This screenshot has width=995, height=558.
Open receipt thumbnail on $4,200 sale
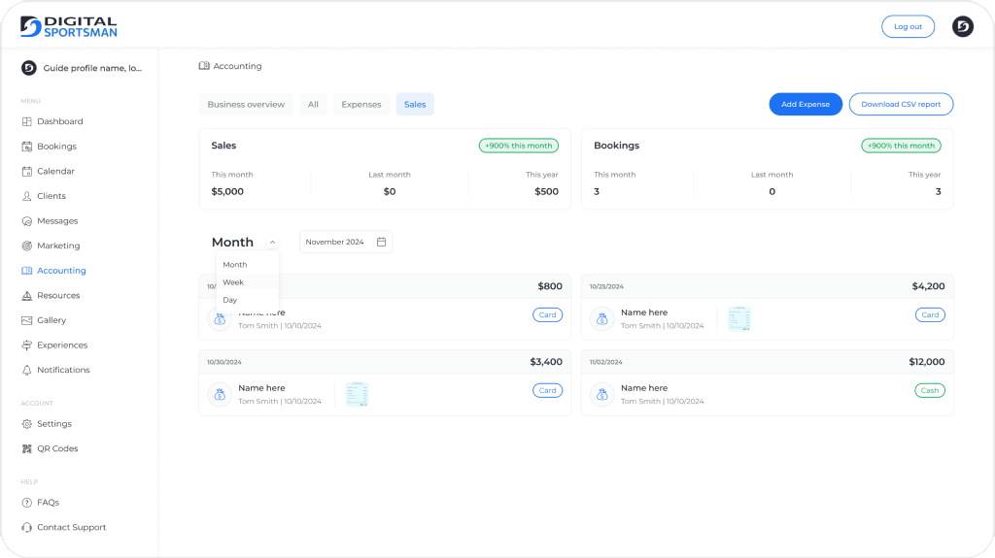tap(739, 318)
